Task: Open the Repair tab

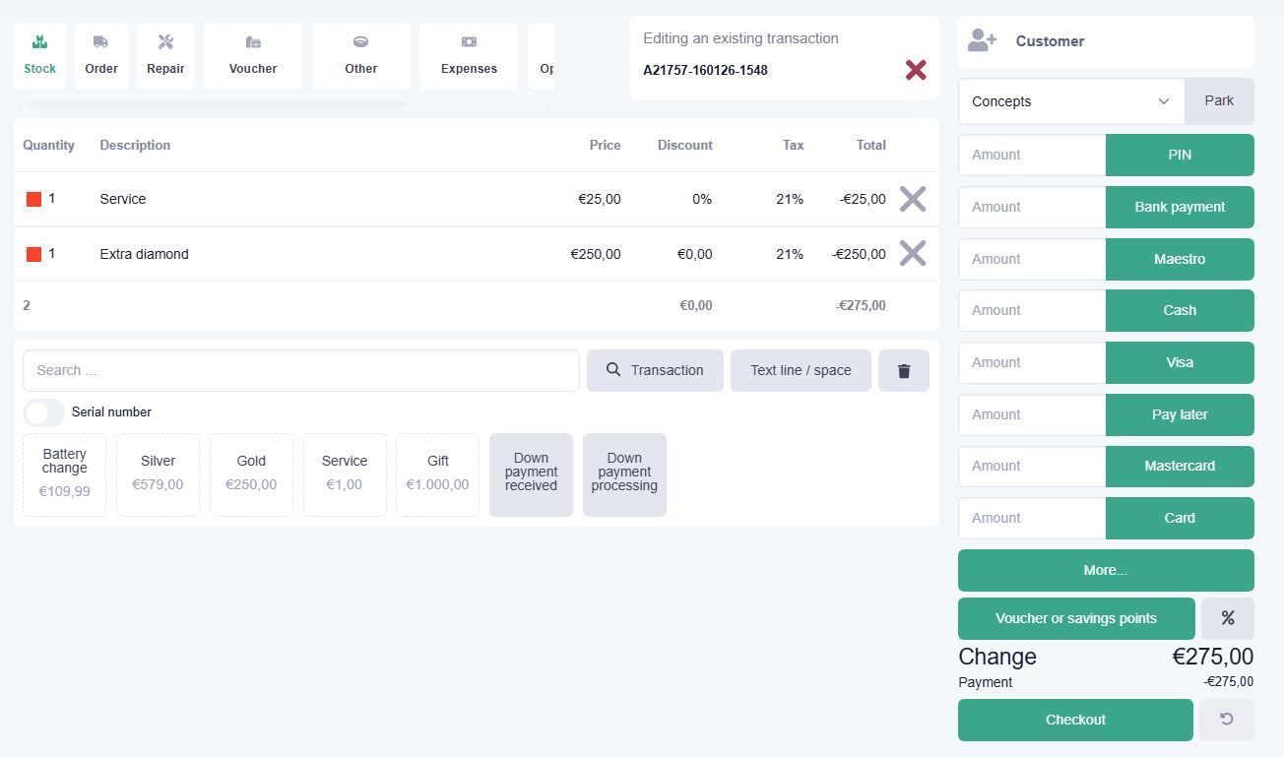Action: click(165, 56)
